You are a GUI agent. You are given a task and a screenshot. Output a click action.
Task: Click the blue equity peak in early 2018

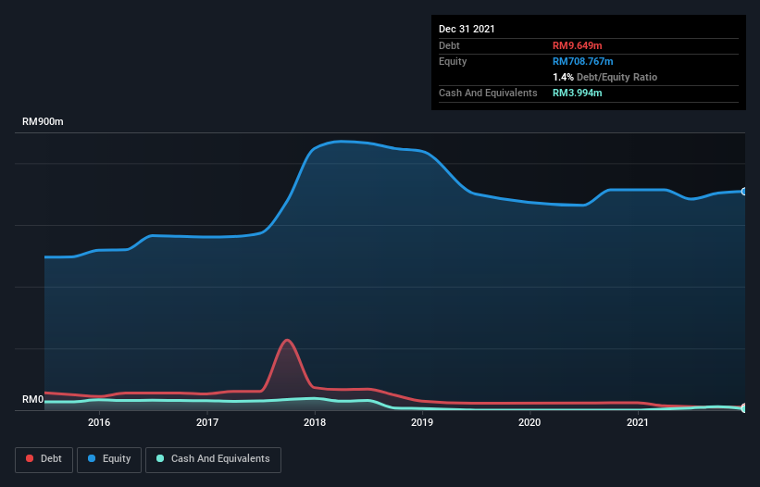point(341,142)
